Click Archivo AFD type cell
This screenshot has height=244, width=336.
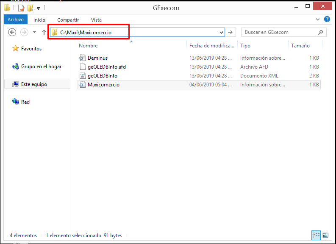click(254, 67)
